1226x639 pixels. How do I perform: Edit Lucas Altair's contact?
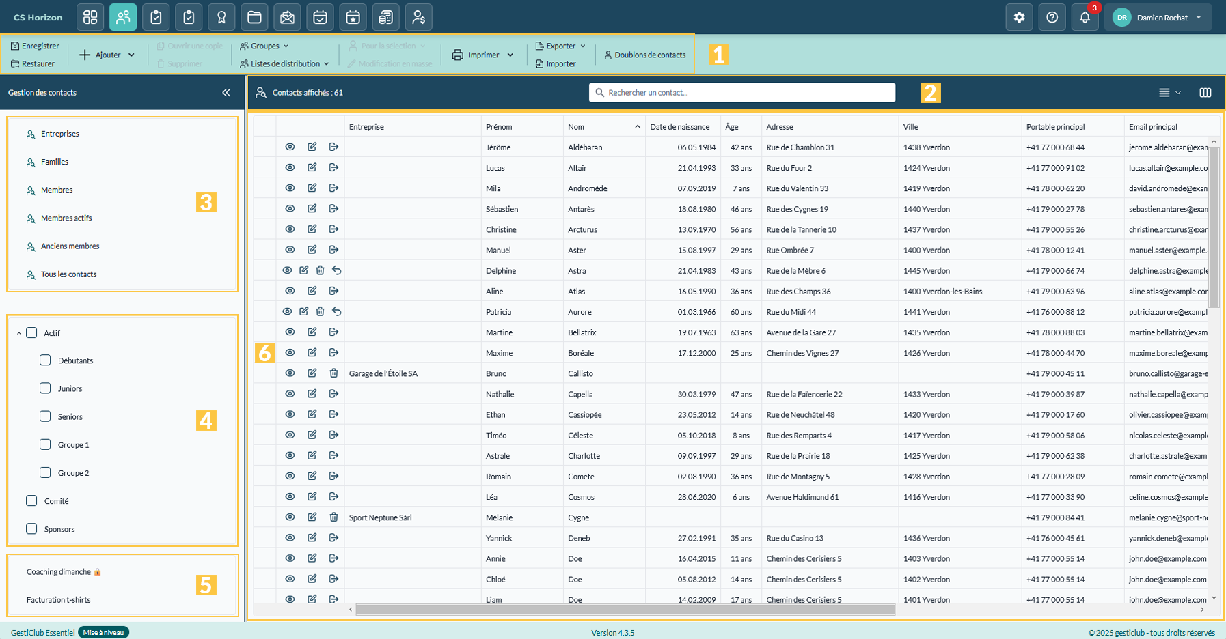312,167
